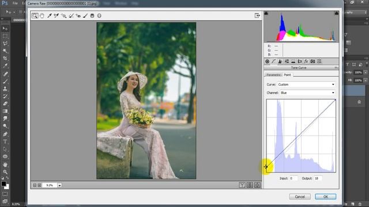Screen dimensions: 369x207
Task: Click the top-right curve endpoint
Action: pos(336,100)
